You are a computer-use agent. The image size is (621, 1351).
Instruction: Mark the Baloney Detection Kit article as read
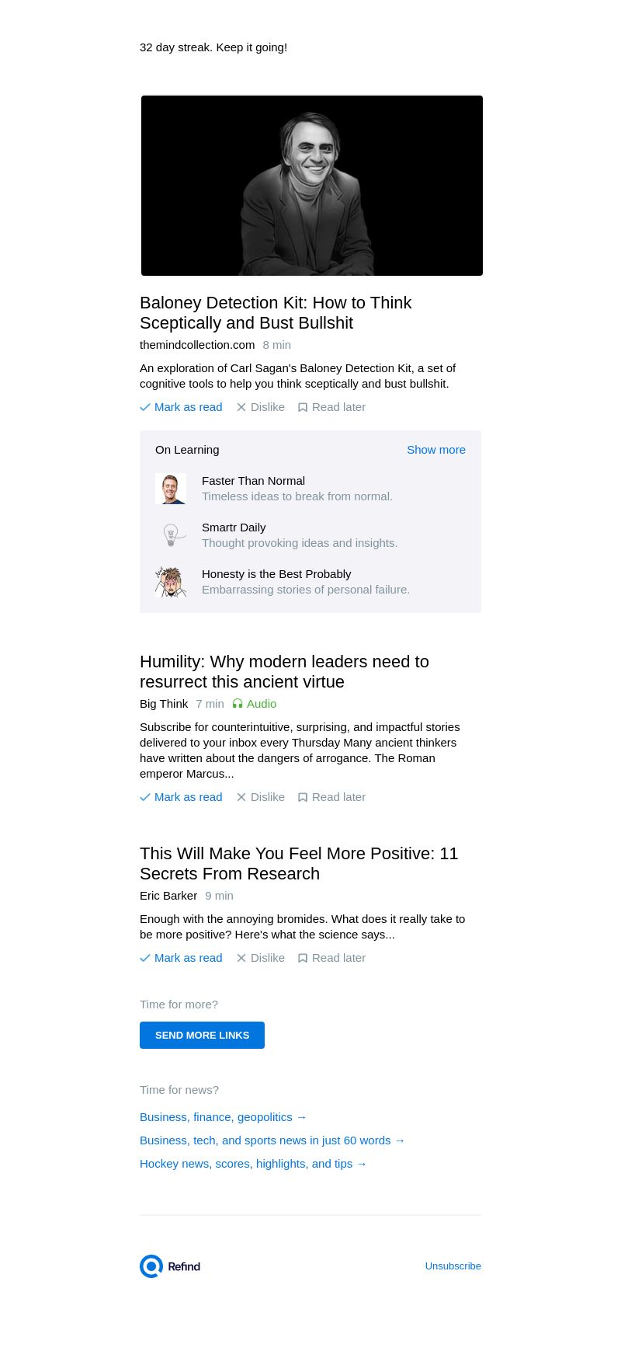(181, 407)
